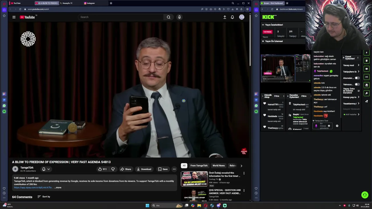Click the YouTube logo to go home

[27, 17]
